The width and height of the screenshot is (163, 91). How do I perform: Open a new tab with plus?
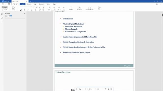(x=30, y=1)
